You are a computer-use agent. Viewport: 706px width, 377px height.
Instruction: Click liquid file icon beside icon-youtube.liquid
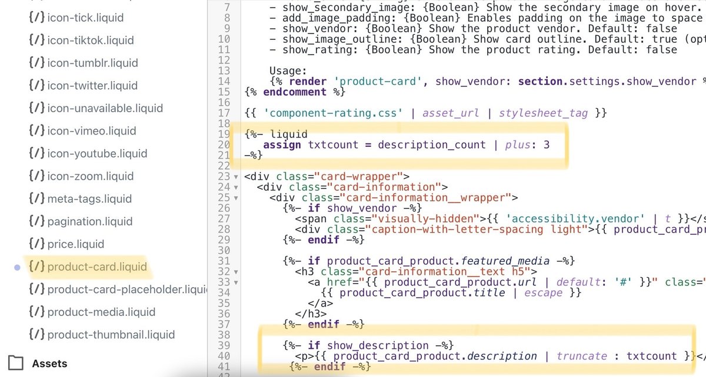pyautogui.click(x=36, y=153)
